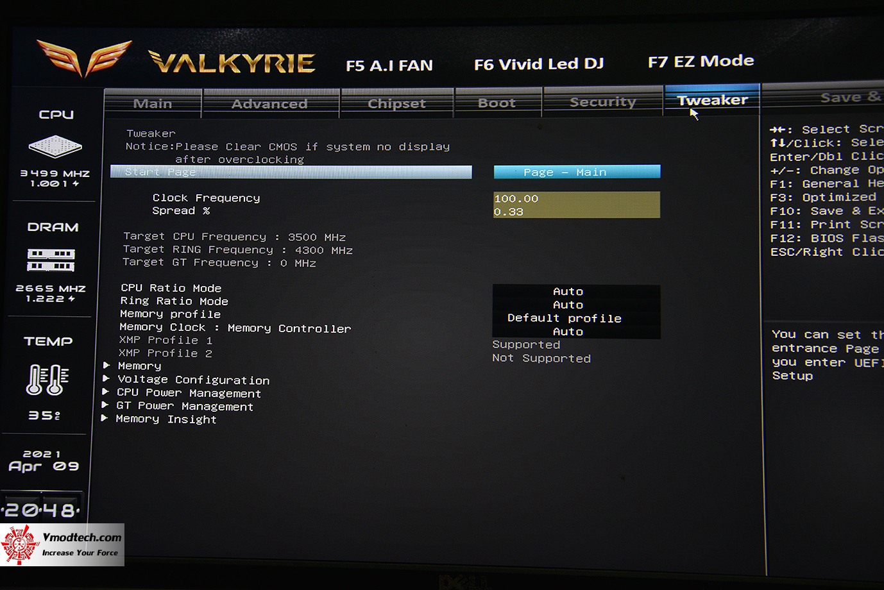
Task: Click the thermometer TEMP icon
Action: pyautogui.click(x=47, y=379)
